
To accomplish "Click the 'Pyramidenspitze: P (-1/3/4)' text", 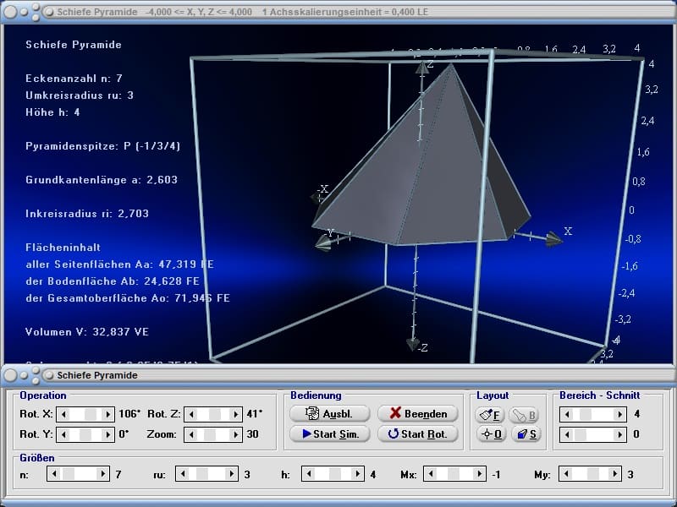I will point(102,146).
